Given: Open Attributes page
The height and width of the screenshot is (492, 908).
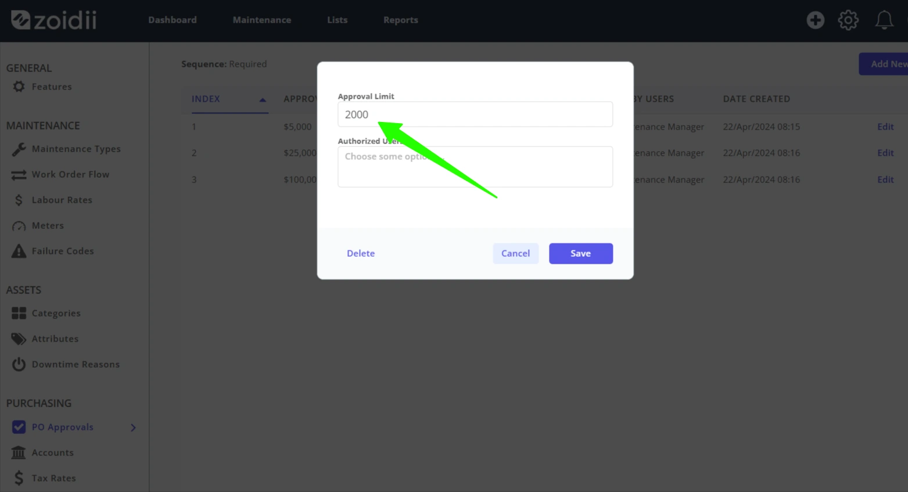Looking at the screenshot, I should (55, 339).
